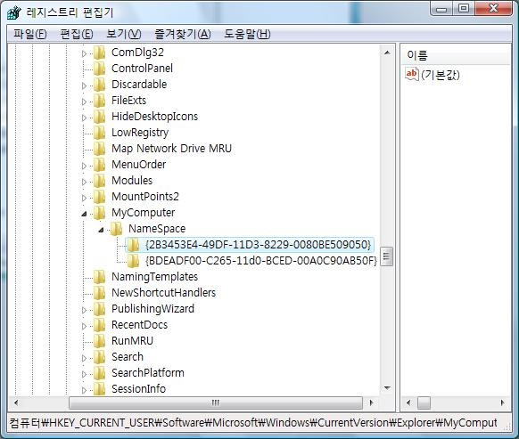Click the registry path in the status bar
Screen dimensions: 519x439
tap(253, 423)
